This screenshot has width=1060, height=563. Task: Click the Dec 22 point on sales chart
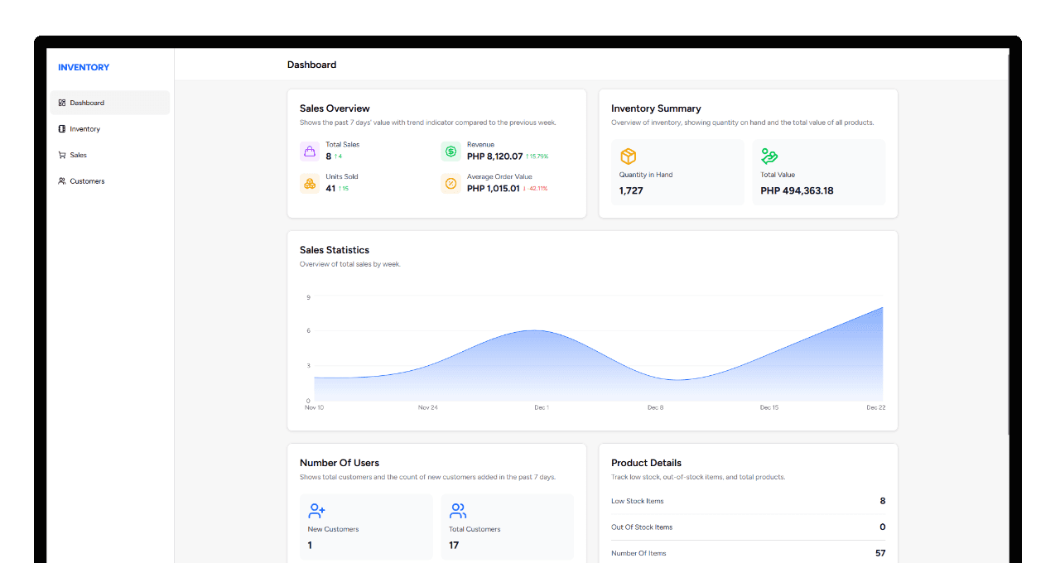click(882, 308)
